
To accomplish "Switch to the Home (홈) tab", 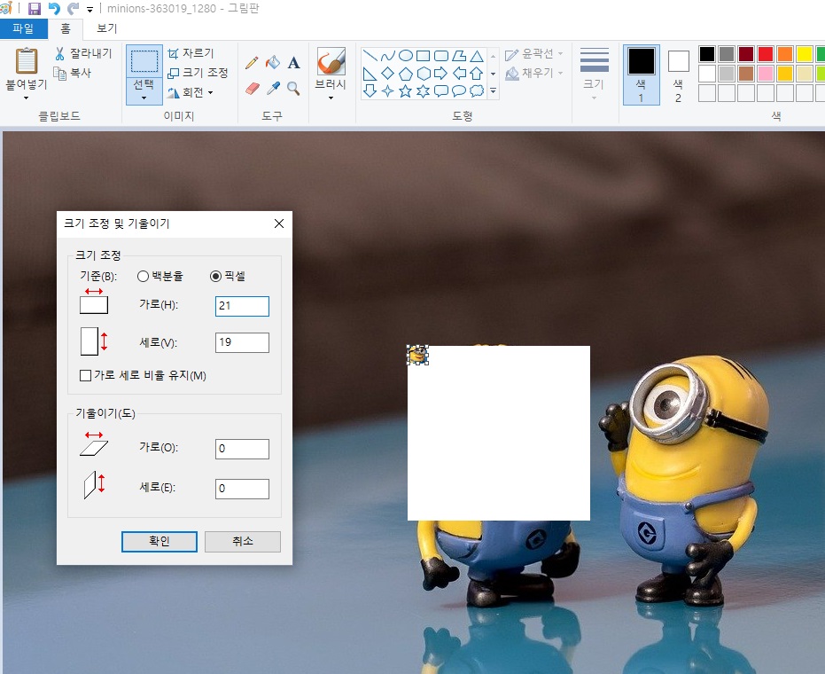I will [x=65, y=28].
